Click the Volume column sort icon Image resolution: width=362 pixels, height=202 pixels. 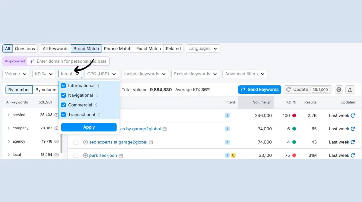point(269,102)
